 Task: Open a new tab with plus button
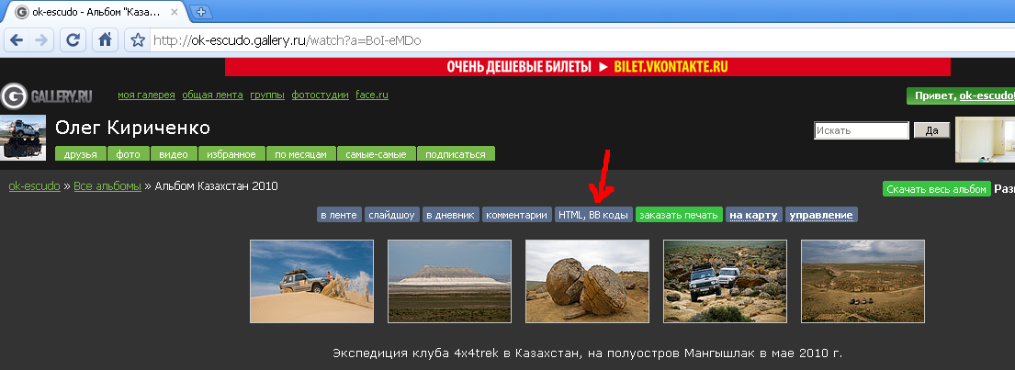click(202, 12)
